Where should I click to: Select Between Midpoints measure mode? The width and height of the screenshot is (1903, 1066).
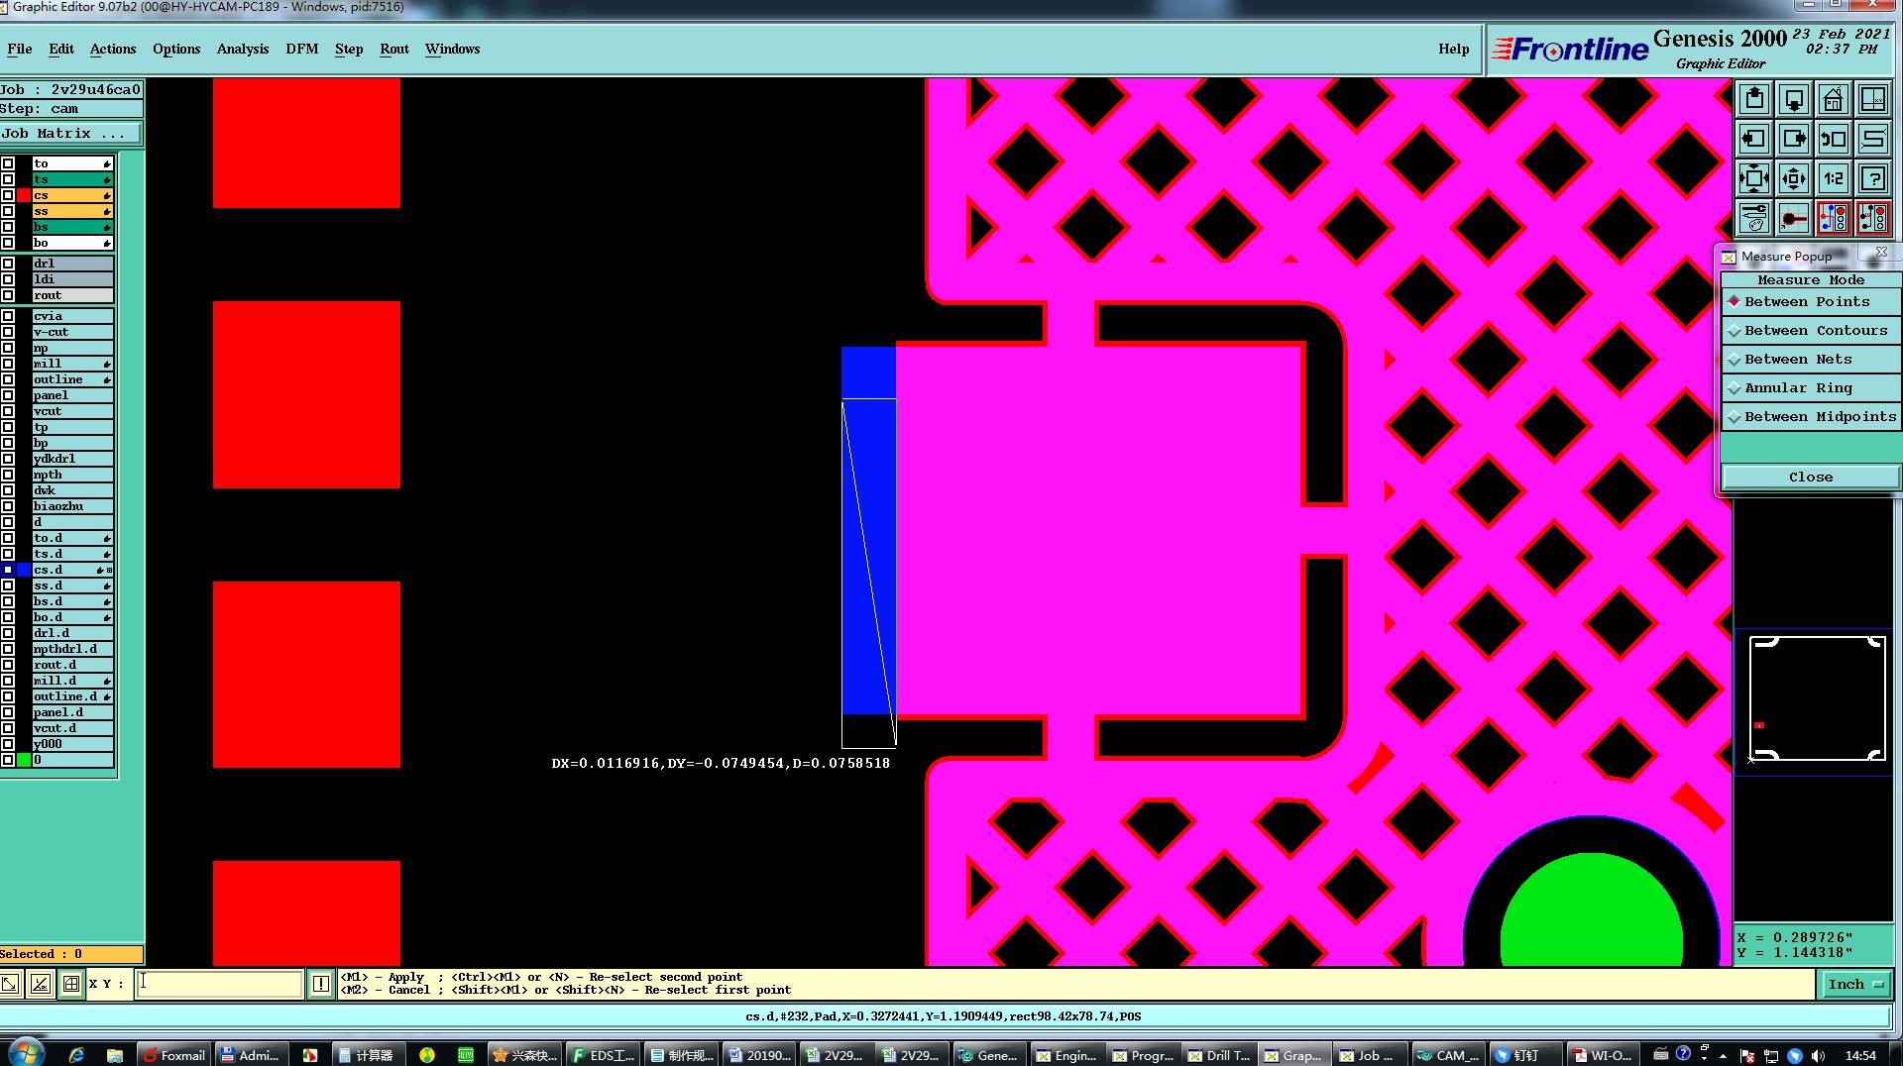[1810, 416]
